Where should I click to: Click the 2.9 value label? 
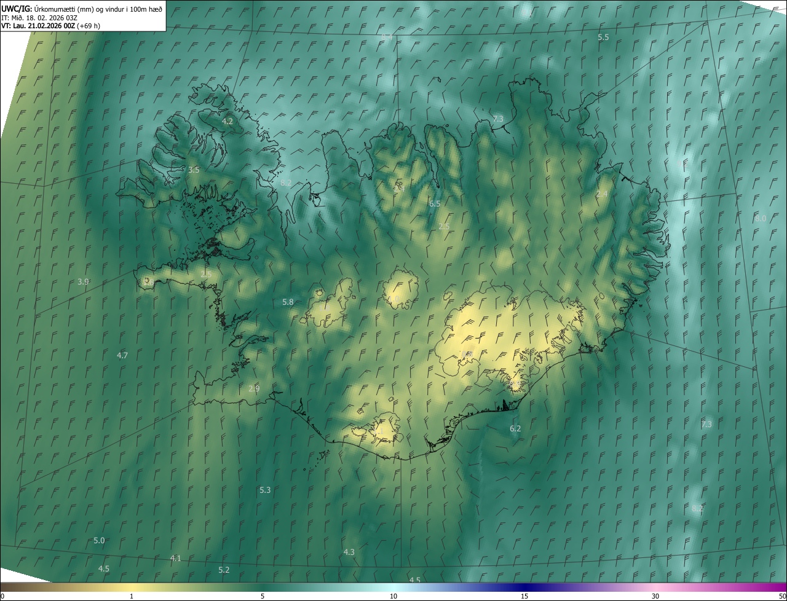click(254, 388)
